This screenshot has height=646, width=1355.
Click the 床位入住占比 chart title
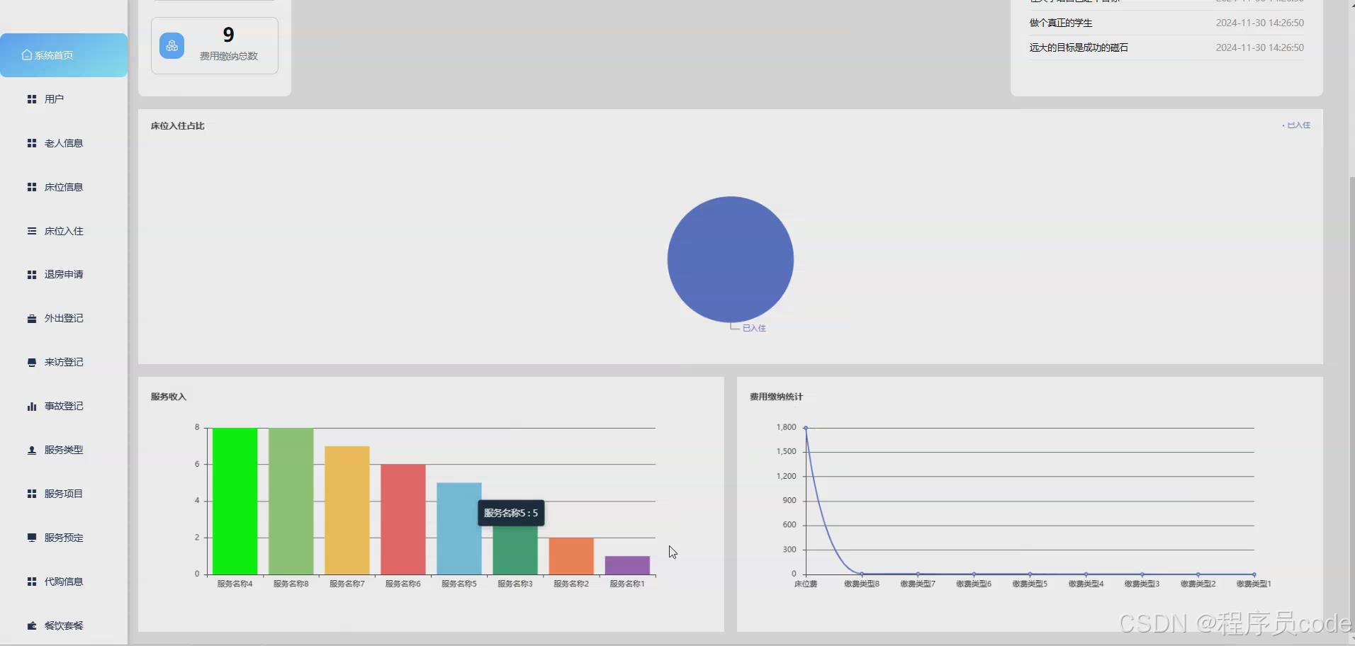tap(178, 126)
